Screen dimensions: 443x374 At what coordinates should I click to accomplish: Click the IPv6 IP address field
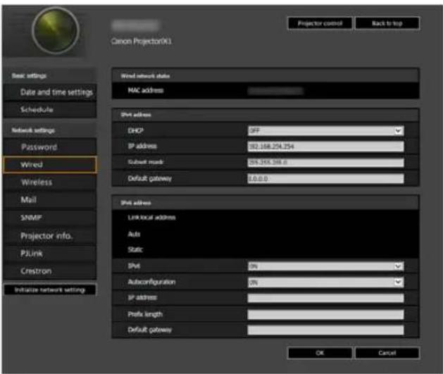(326, 298)
